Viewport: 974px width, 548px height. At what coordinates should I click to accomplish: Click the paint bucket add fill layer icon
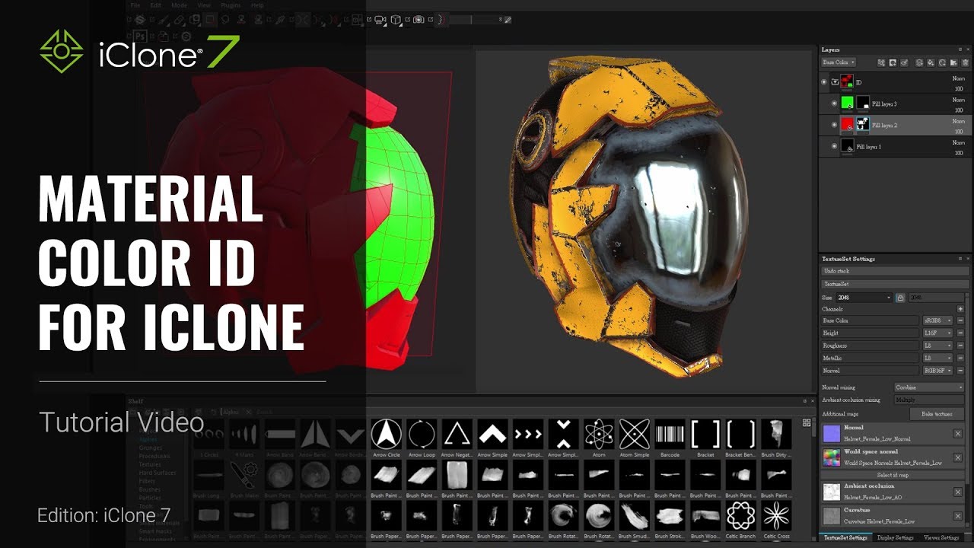tap(931, 62)
